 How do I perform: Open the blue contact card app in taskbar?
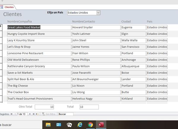click(x=59, y=125)
